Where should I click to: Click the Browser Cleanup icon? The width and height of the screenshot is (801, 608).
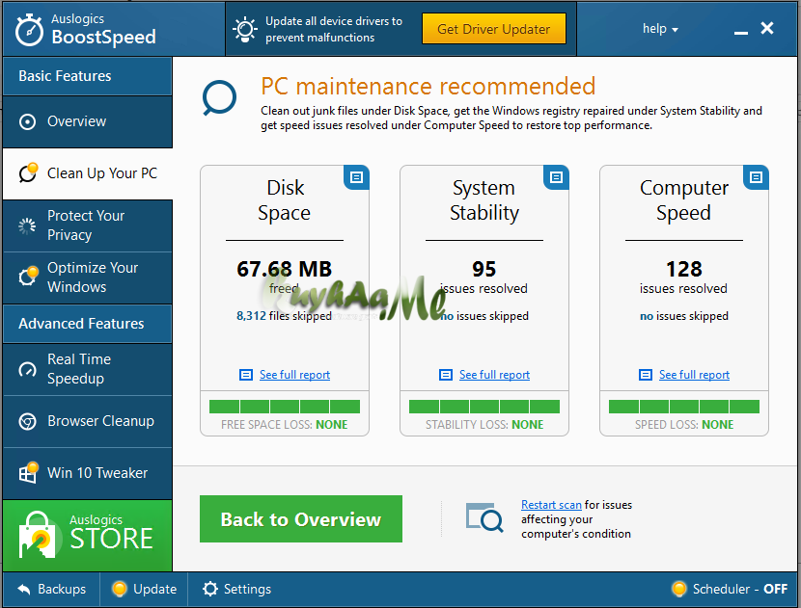click(27, 421)
